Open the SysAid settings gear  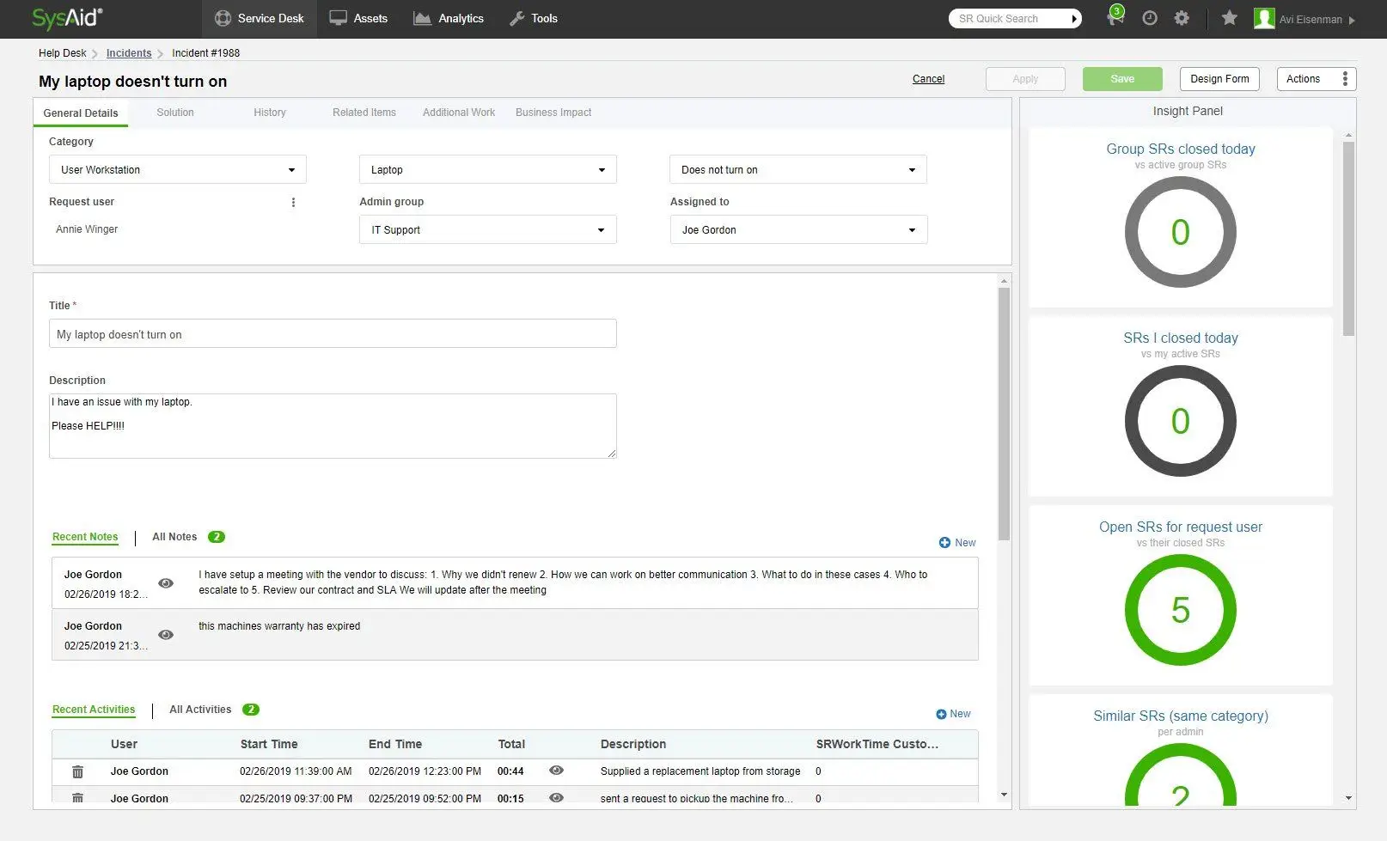[x=1182, y=18]
